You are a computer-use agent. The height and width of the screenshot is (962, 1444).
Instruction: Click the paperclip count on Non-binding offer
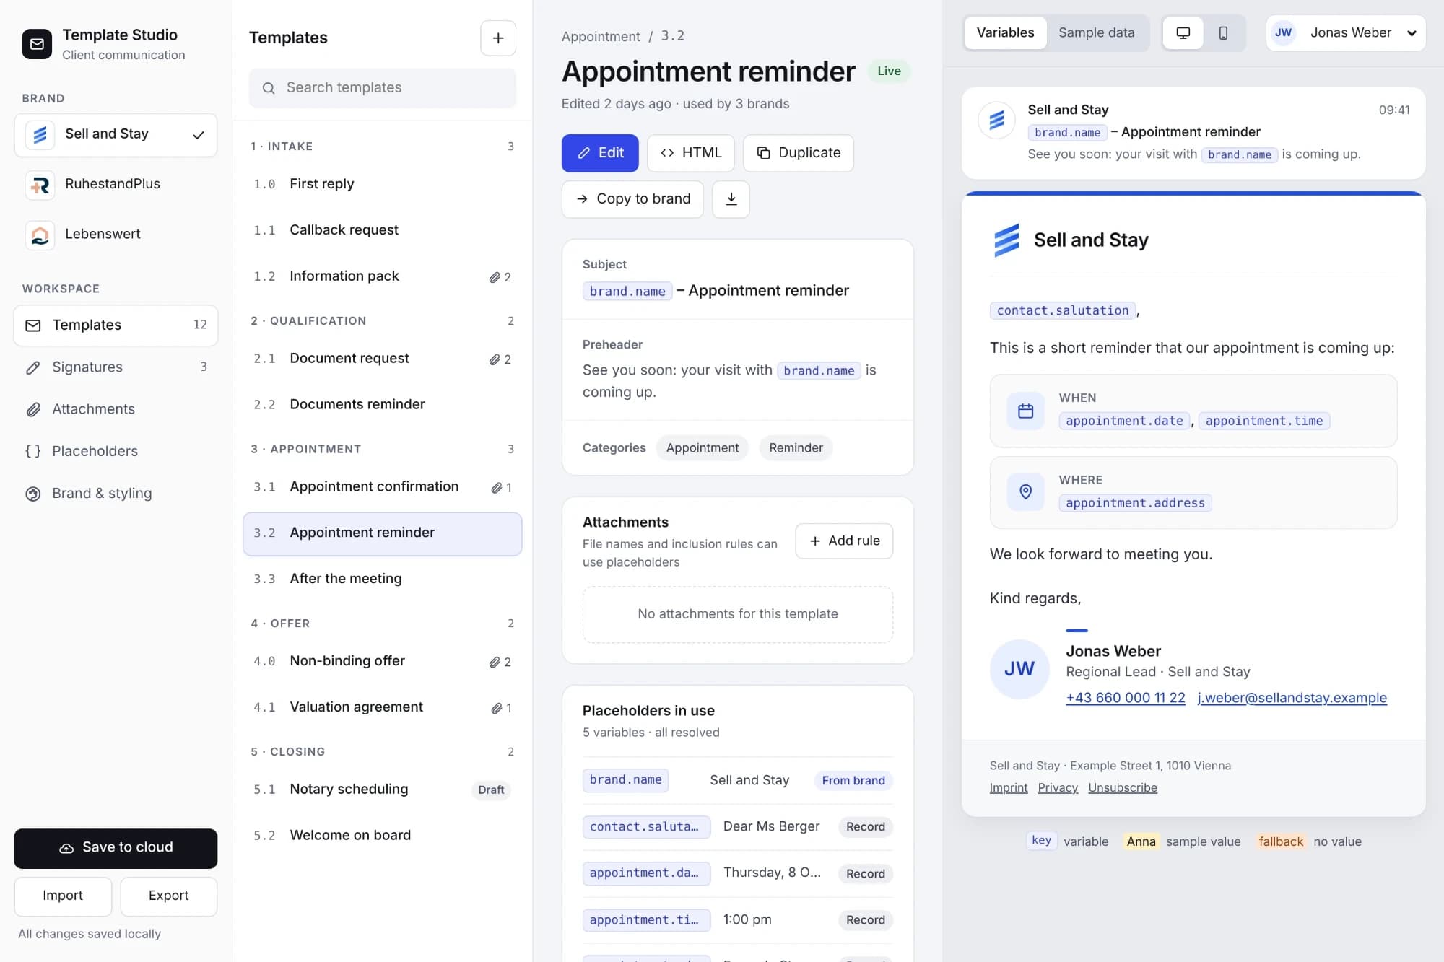pyautogui.click(x=500, y=662)
